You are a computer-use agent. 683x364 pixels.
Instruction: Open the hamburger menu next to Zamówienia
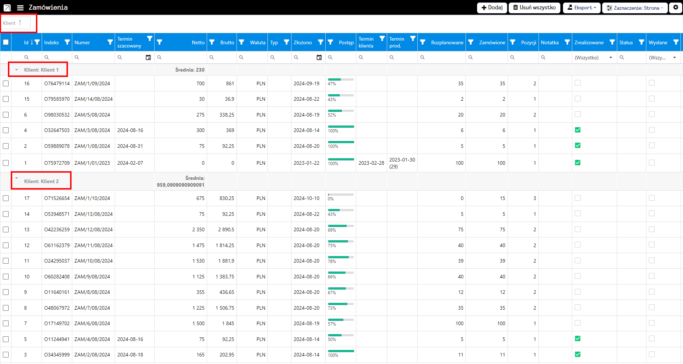[x=20, y=8]
